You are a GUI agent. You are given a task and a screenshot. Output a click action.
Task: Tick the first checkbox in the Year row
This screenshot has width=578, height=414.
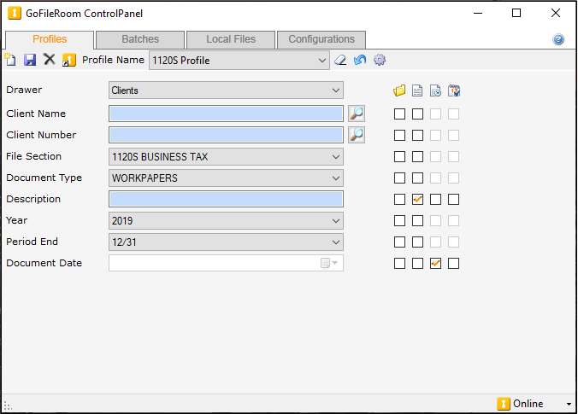(x=399, y=220)
